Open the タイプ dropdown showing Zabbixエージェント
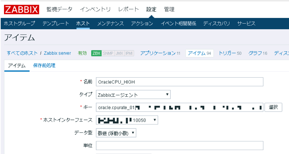Image resolution: width=289 pixels, height=154 pixels. 133,95
